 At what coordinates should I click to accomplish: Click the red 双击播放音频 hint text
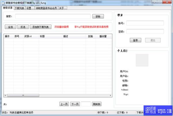(62, 27)
